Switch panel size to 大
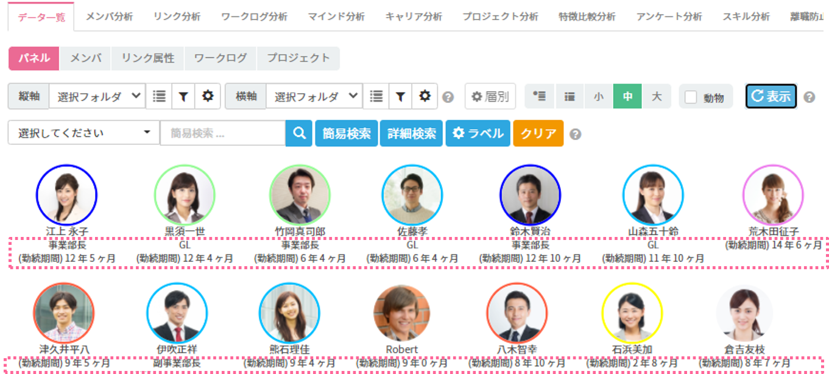This screenshot has height=374, width=829. [656, 96]
